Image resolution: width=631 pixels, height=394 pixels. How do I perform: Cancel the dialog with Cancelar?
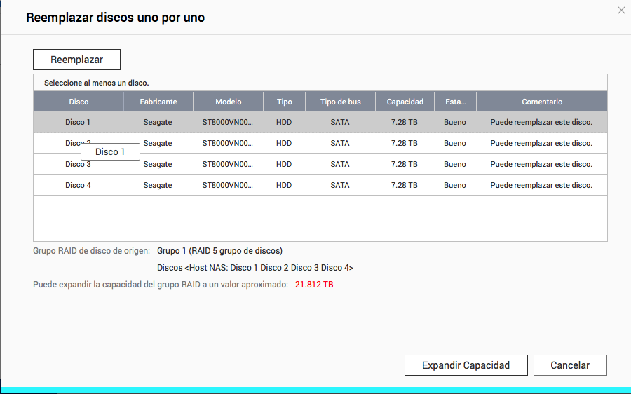569,365
